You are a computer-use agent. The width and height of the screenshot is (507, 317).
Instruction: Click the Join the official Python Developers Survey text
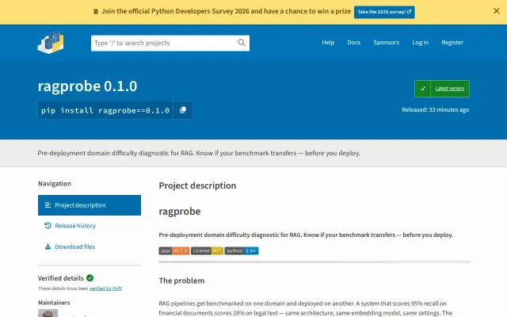(227, 11)
